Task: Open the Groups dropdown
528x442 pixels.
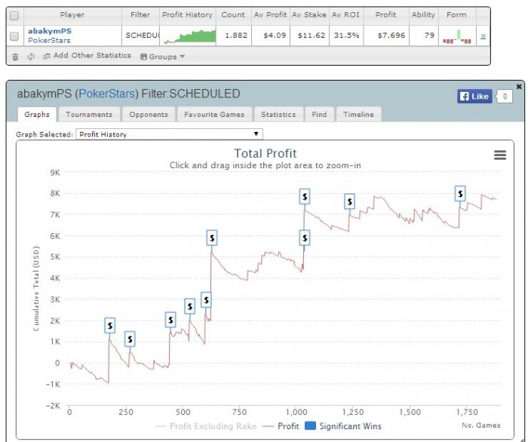Action: 163,57
